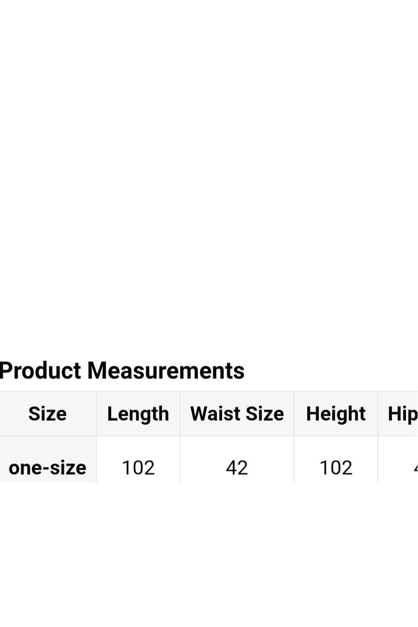
Task: Click the word Product in the heading
Action: tap(41, 370)
